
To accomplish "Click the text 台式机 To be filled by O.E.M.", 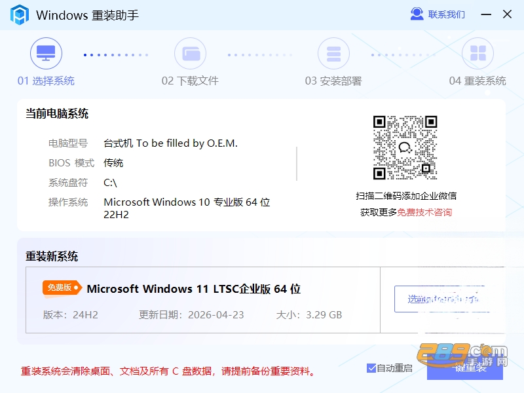I will click(170, 143).
